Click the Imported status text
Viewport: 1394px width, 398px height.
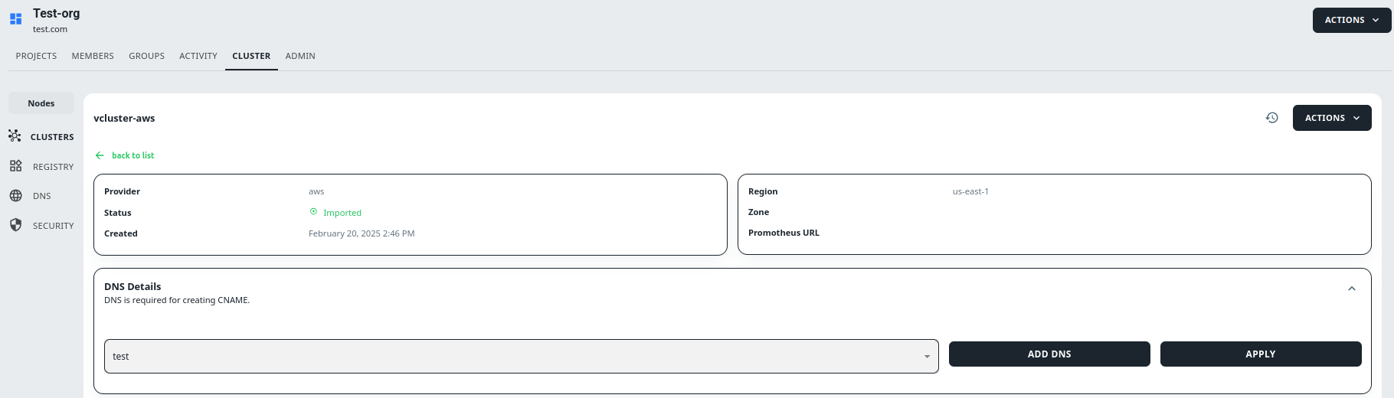[342, 213]
